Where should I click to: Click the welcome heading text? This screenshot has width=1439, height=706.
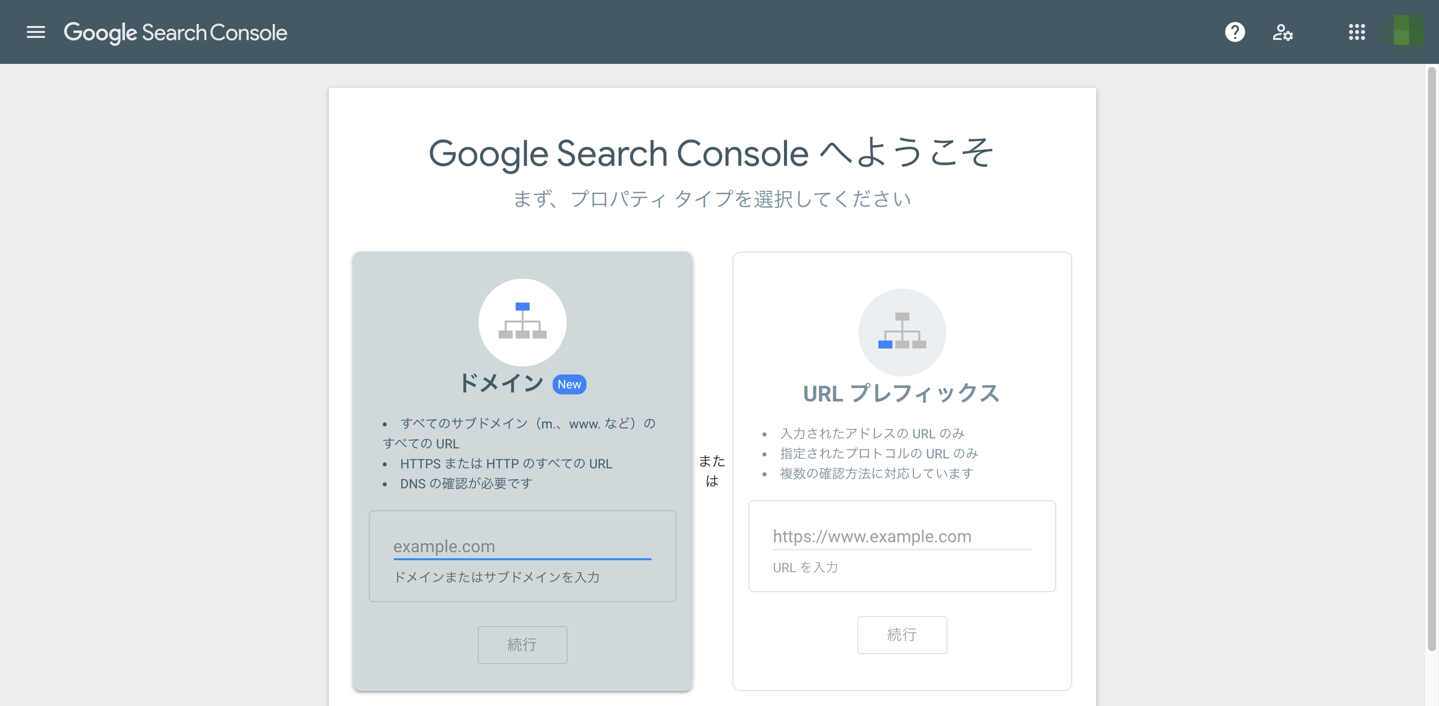(711, 153)
